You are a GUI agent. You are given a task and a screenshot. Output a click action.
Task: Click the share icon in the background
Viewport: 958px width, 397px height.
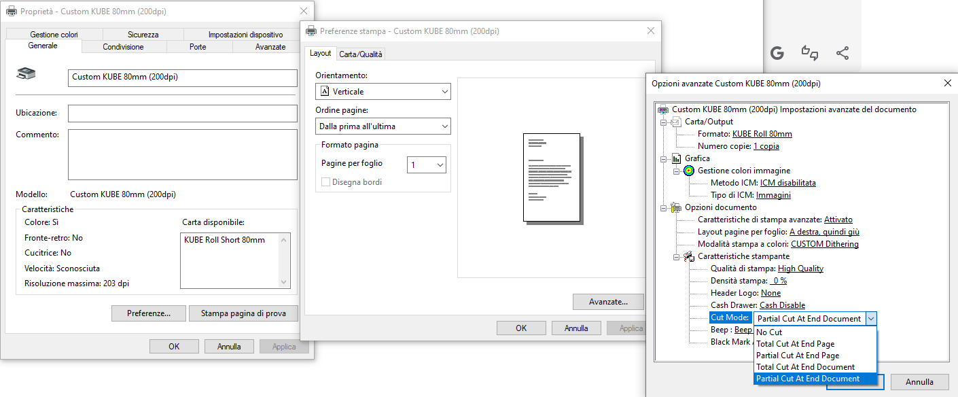coord(842,53)
